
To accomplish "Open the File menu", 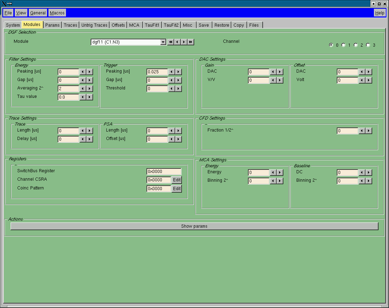I will coord(8,13).
